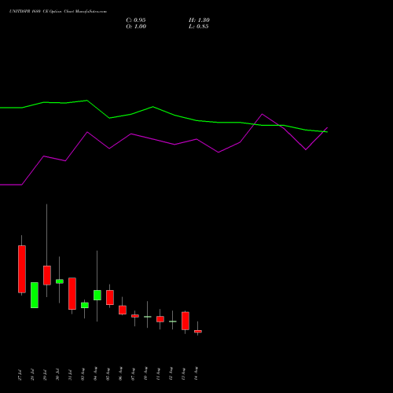The width and height of the screenshot is (393, 393).
Task: Click the '12 Aug' date label
Action: pos(171,374)
